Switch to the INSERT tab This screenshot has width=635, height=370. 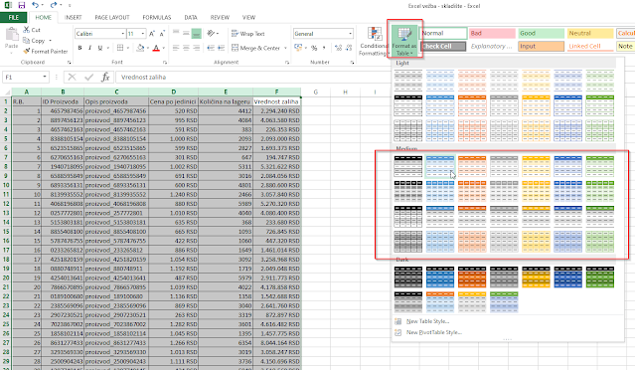pyautogui.click(x=73, y=18)
